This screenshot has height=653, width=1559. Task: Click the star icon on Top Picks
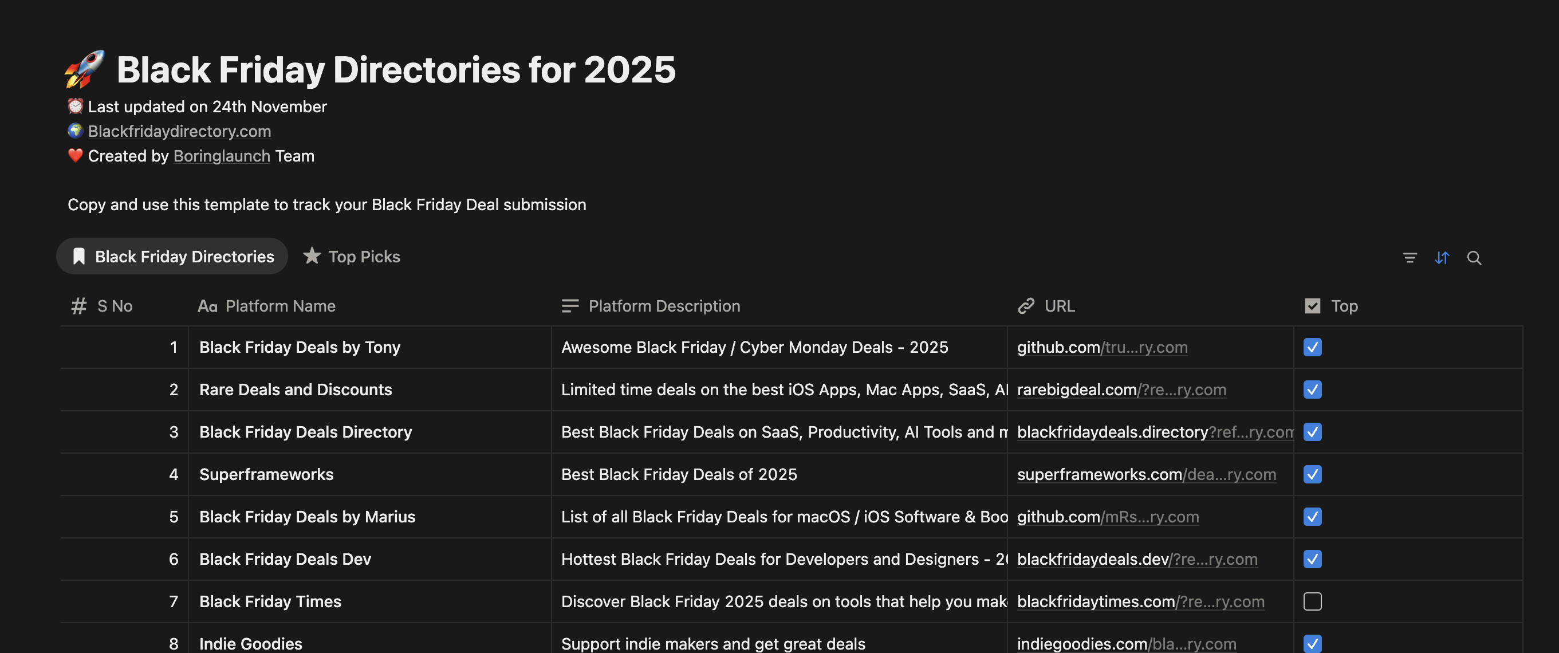[312, 256]
